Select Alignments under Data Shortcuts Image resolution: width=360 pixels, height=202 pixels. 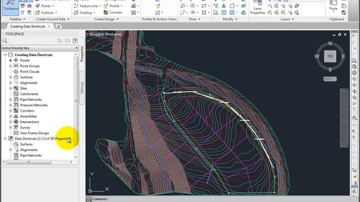tap(29, 150)
